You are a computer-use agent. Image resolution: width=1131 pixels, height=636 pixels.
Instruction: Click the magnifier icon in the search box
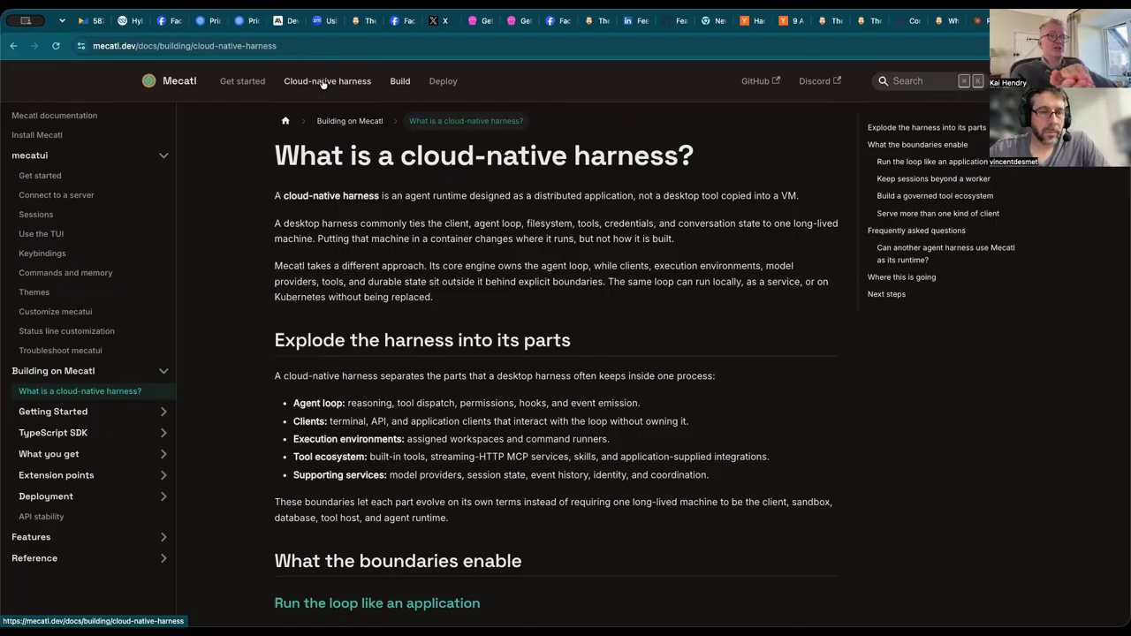[x=883, y=80]
